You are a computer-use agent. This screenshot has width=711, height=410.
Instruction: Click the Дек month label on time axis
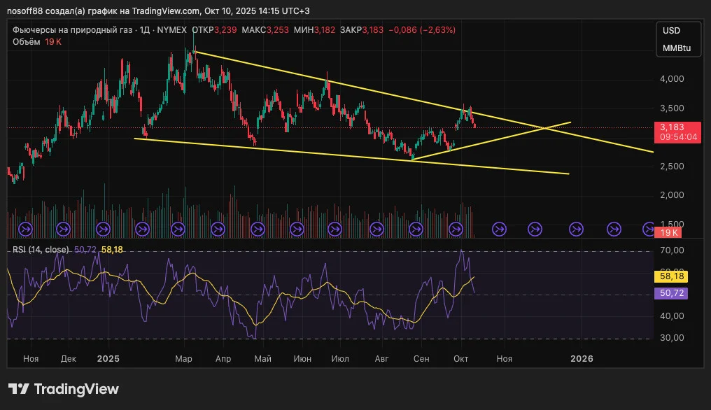pyautogui.click(x=69, y=359)
